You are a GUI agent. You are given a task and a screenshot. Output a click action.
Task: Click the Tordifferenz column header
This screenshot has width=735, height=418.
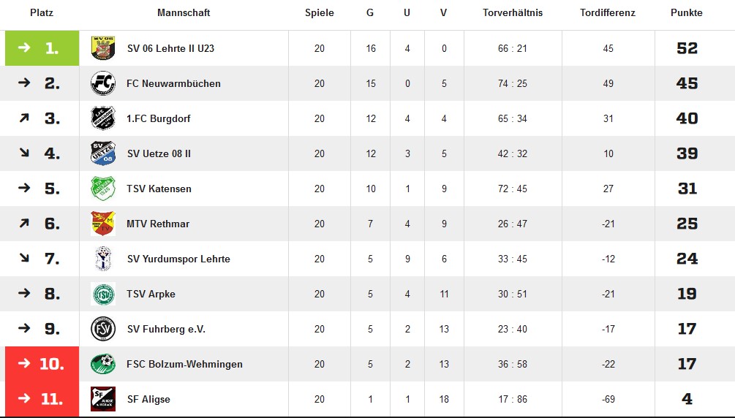pos(607,13)
